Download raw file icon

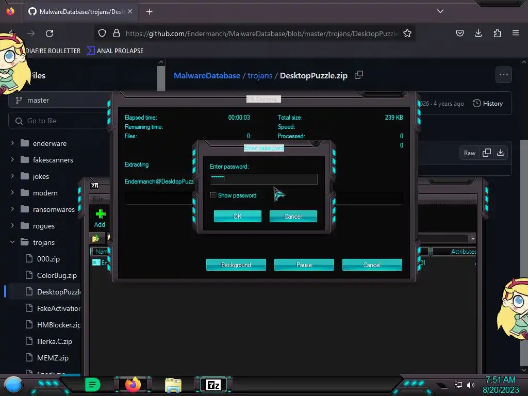coord(501,153)
